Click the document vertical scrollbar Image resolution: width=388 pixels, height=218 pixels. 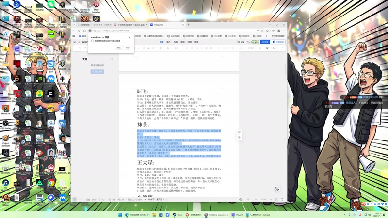pyautogui.click(x=286, y=69)
